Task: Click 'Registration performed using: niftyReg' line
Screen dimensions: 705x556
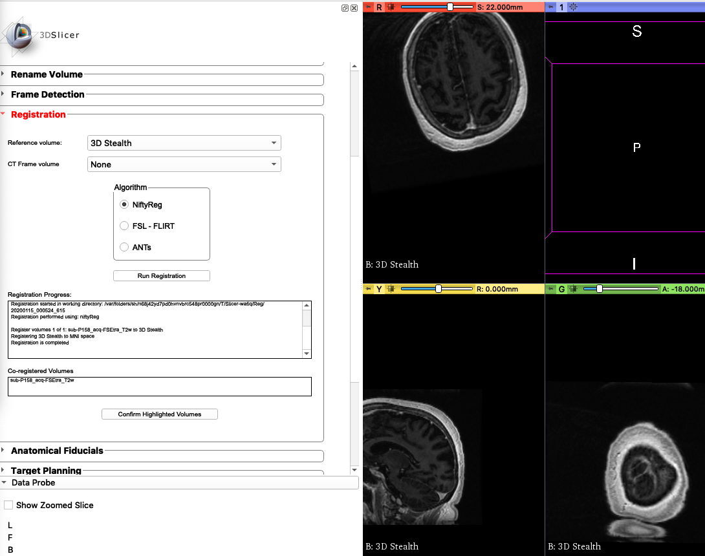Action: coord(55,317)
